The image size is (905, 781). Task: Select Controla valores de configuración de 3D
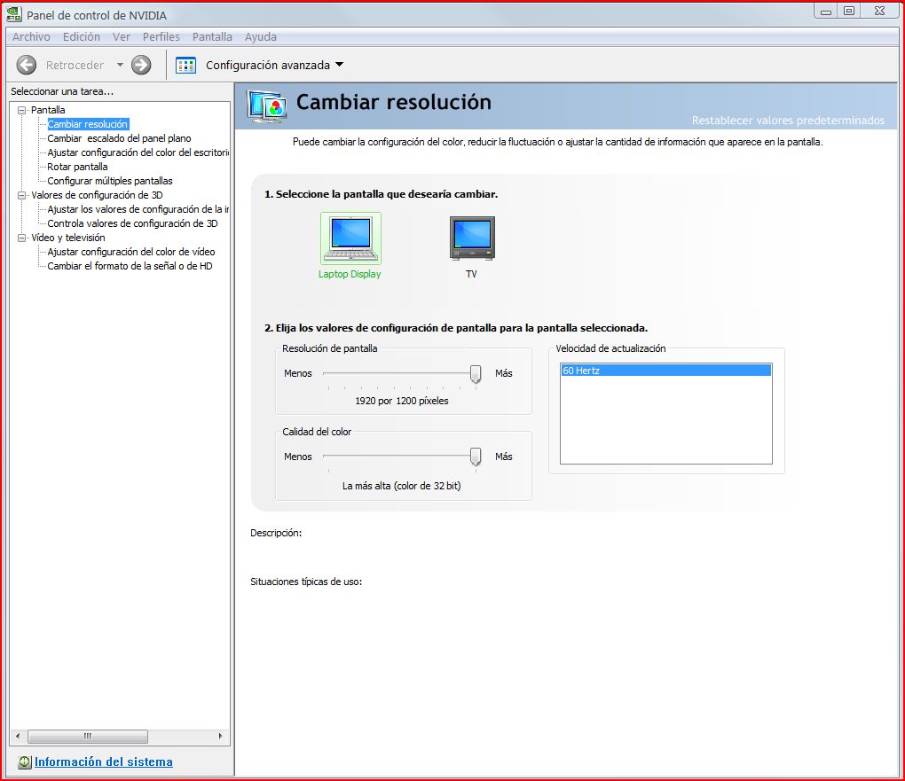pos(132,223)
